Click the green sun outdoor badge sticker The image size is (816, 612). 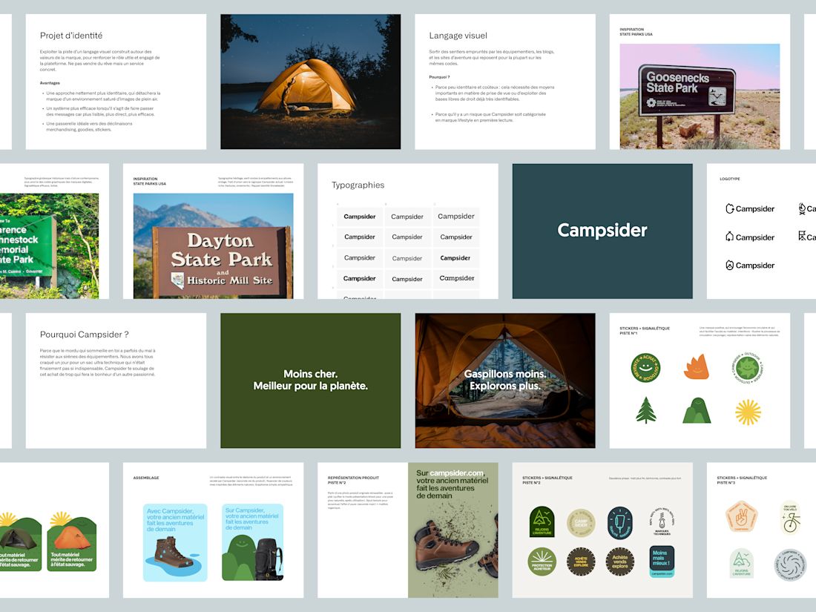pyautogui.click(x=747, y=367)
